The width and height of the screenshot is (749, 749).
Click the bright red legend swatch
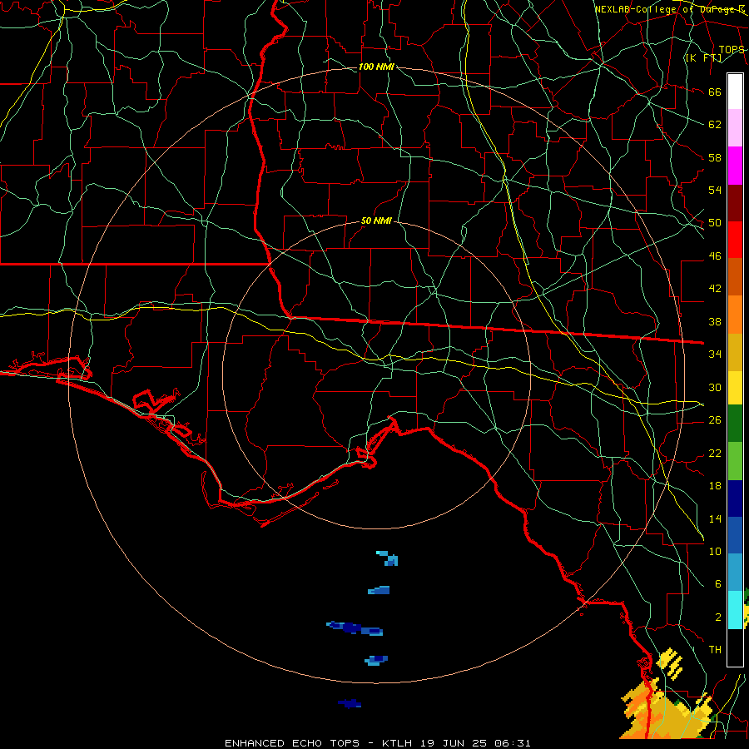pyautogui.click(x=735, y=240)
